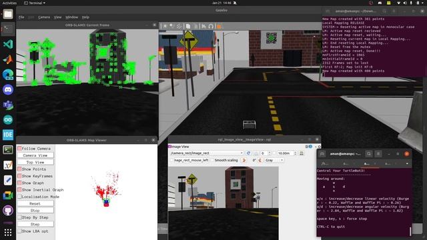
Task: Open the Terminal icon at the dock's top
Action: point(8,28)
